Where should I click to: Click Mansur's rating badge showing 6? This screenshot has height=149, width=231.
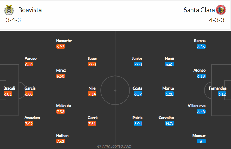[x=201, y=142]
